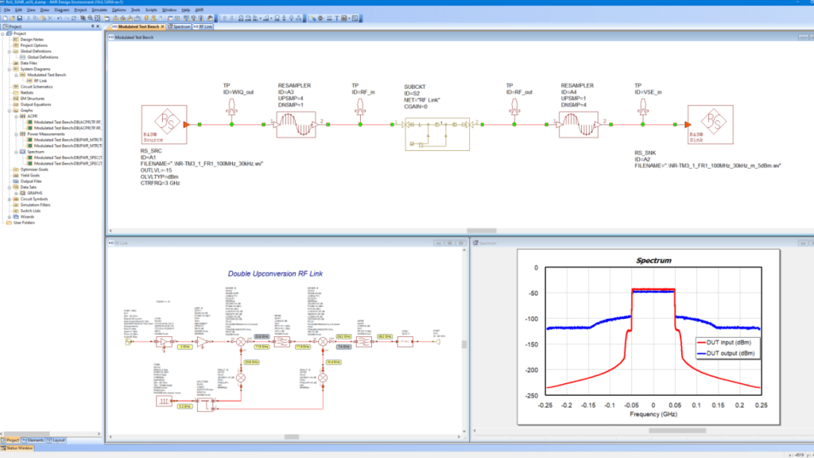Click the Analyze lightning bolt icon
The width and height of the screenshot is (814, 458).
click(x=146, y=18)
